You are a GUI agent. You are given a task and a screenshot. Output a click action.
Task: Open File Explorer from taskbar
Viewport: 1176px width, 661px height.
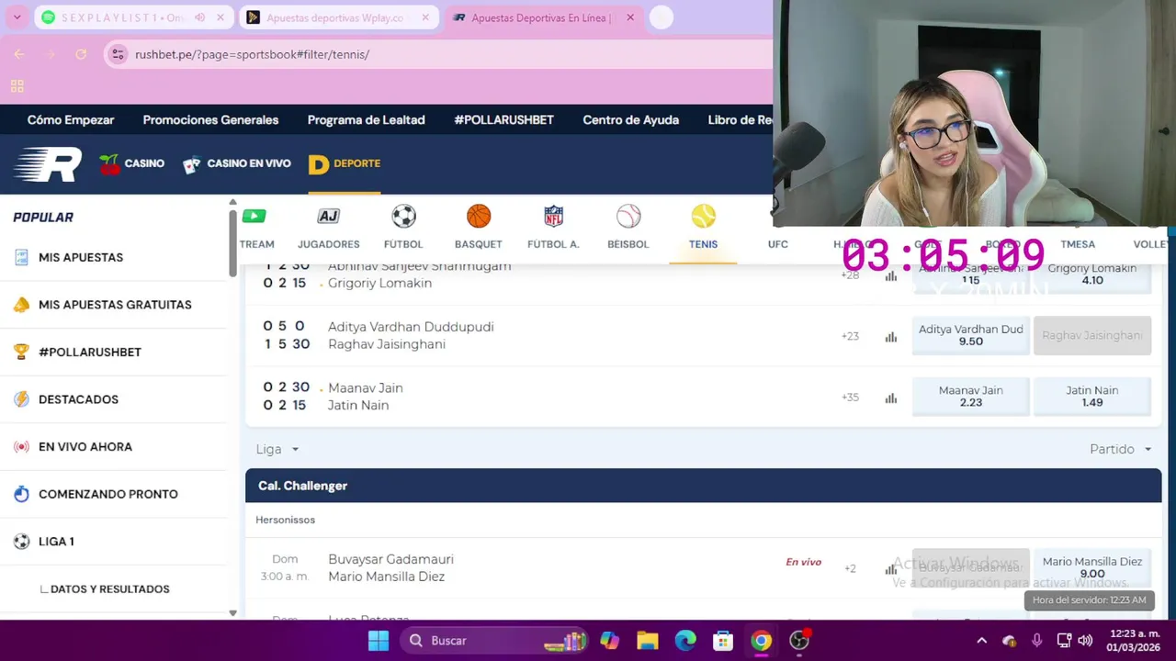pos(648,641)
